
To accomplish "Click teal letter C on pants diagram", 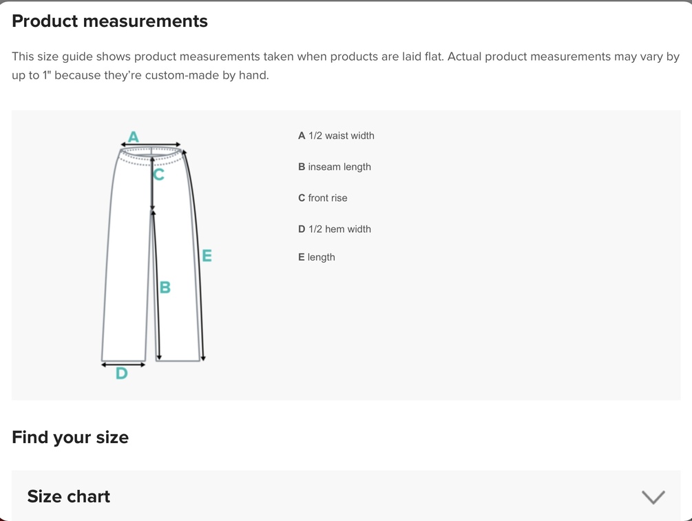I will point(159,175).
